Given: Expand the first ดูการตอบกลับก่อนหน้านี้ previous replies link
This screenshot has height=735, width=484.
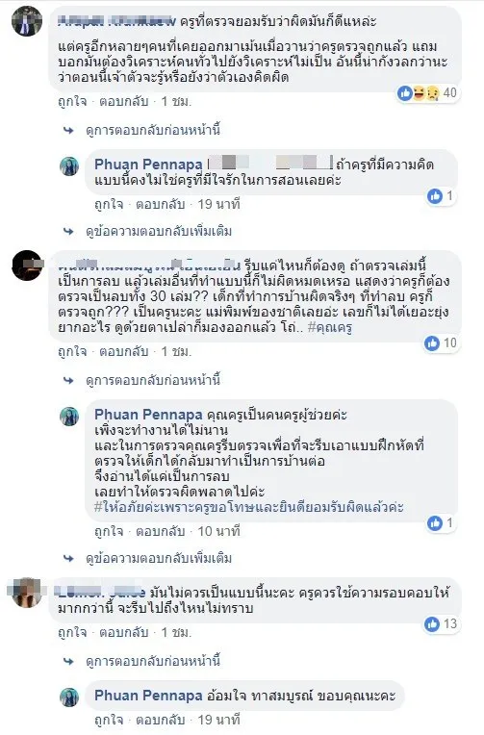Looking at the screenshot, I should pyautogui.click(x=152, y=130).
